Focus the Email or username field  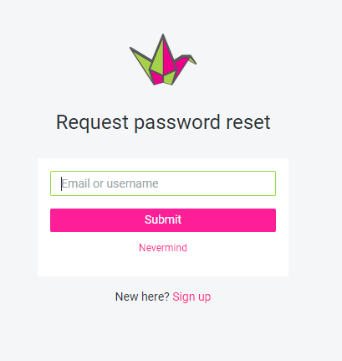point(163,183)
